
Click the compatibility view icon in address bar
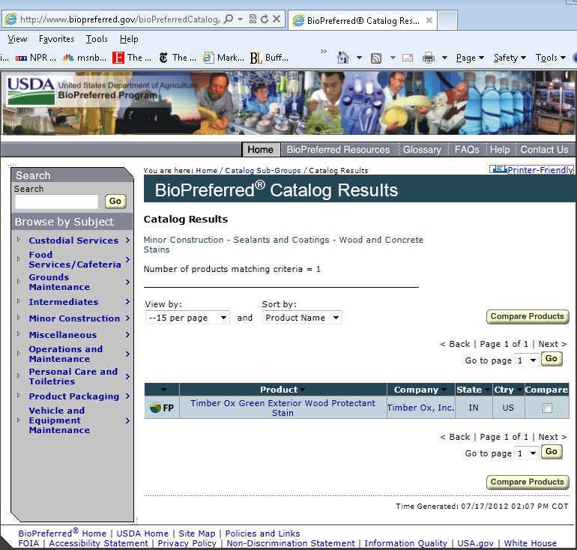click(253, 19)
